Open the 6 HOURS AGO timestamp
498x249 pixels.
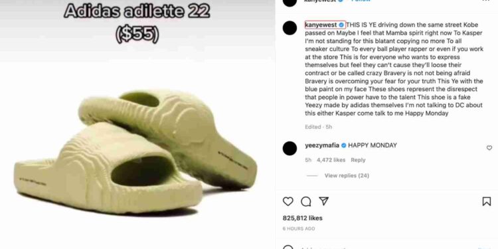tap(299, 228)
